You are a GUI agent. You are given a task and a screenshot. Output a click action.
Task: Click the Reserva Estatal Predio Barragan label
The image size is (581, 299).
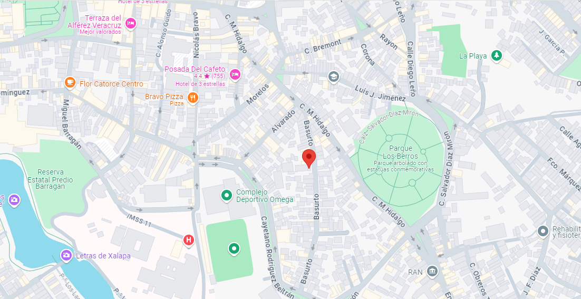(x=51, y=179)
